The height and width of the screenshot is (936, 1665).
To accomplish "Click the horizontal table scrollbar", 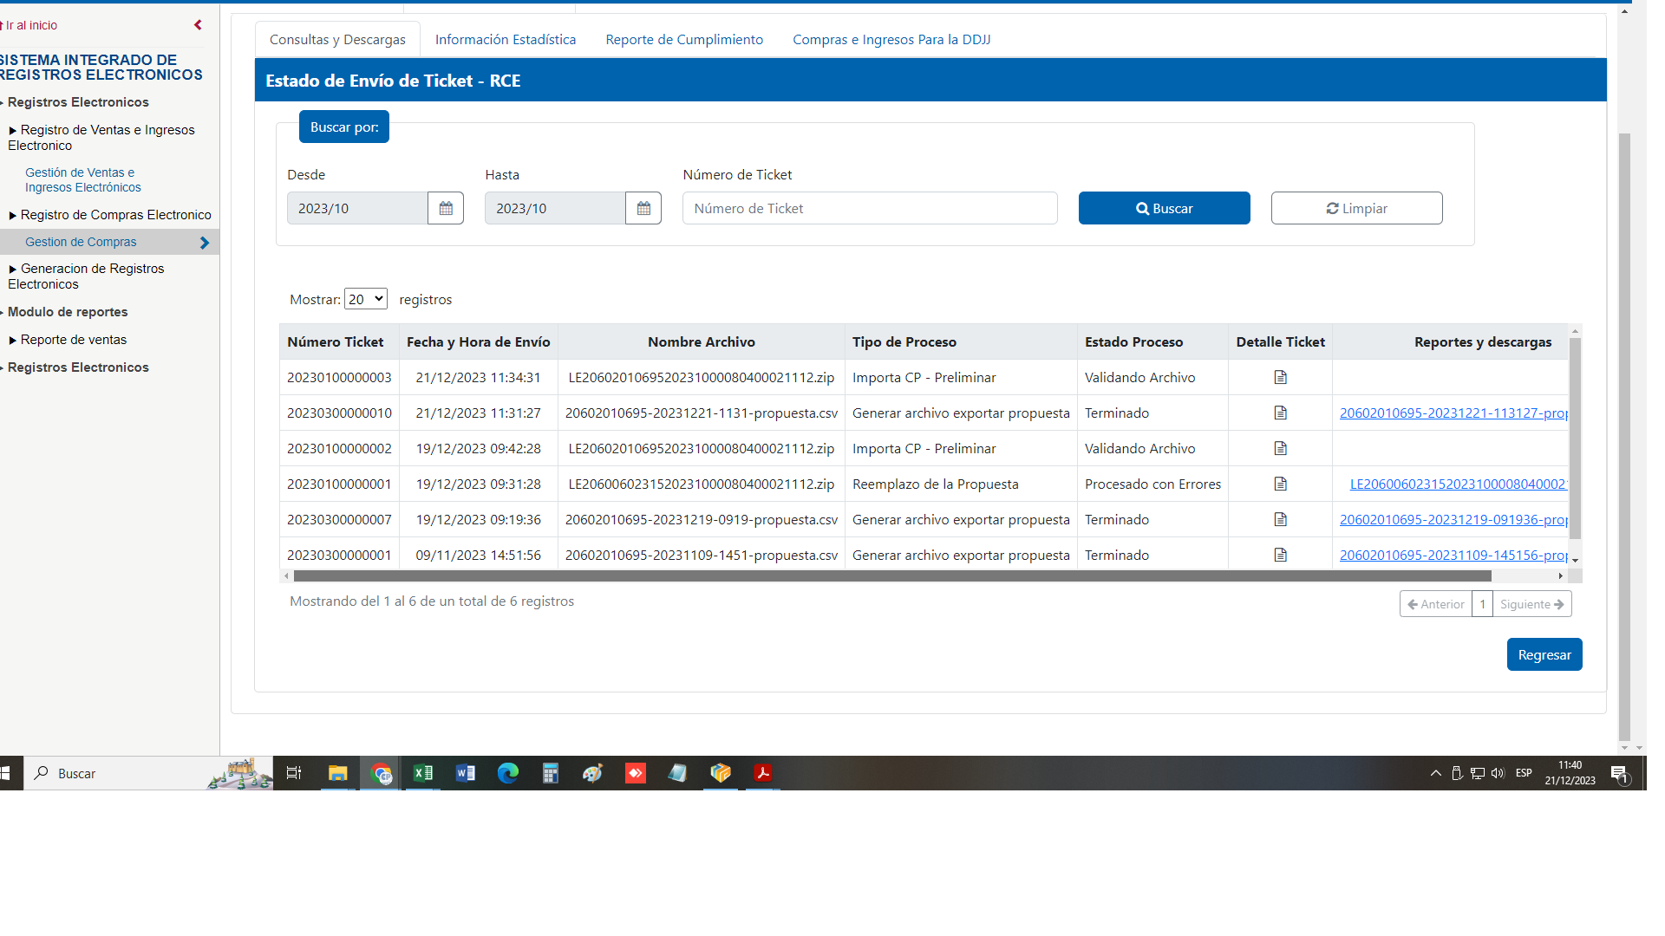I will (891, 576).
